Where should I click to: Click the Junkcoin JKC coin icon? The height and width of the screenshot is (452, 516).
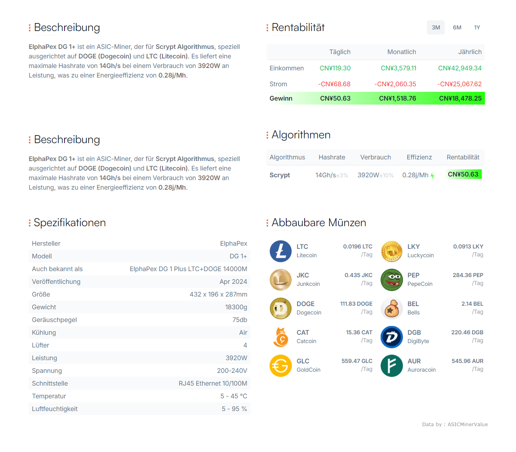click(x=281, y=280)
